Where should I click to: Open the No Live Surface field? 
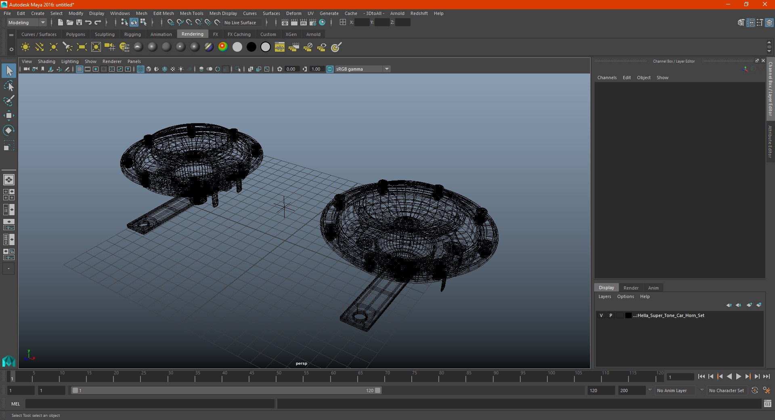[242, 23]
